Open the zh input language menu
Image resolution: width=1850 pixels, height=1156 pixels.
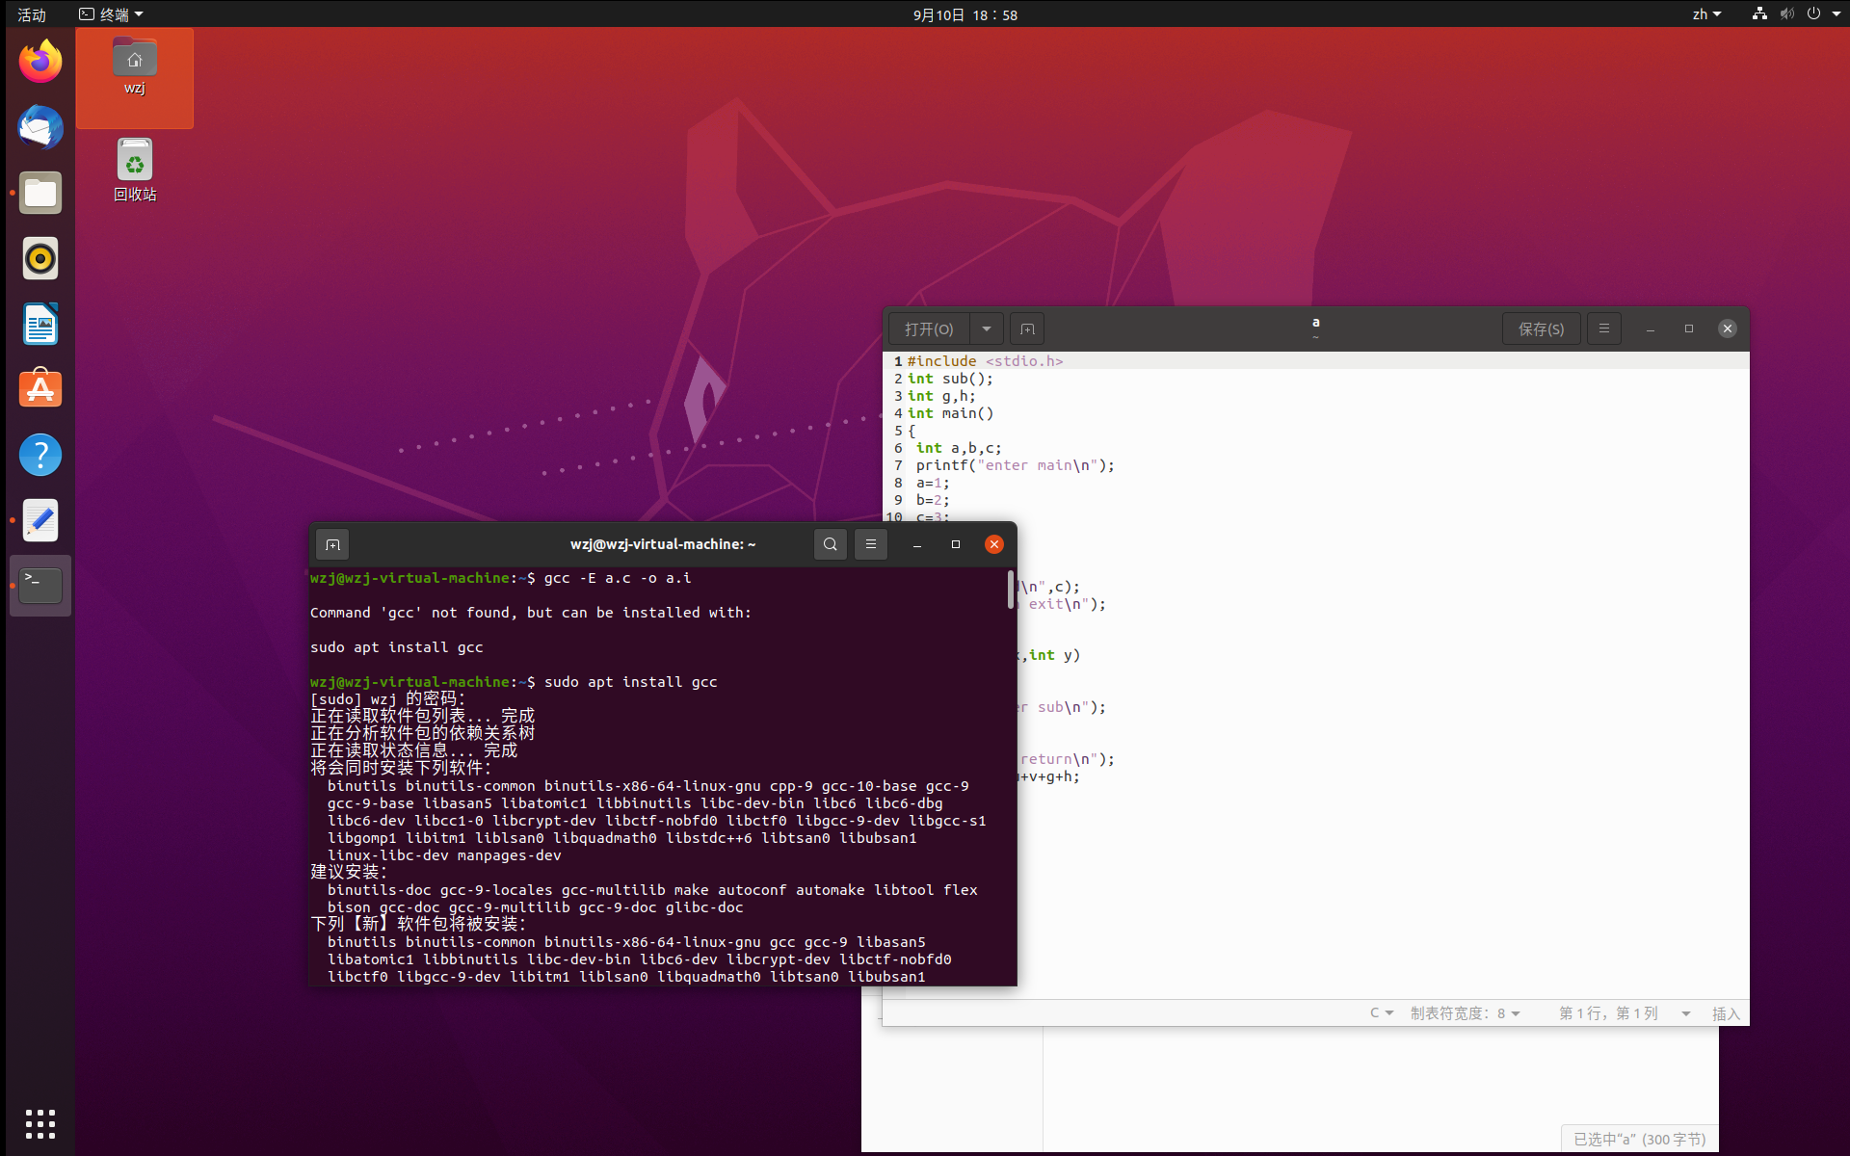[1705, 14]
